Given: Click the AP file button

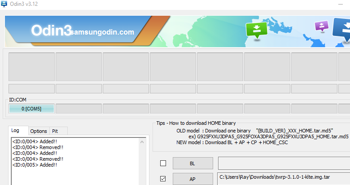Looking at the screenshot, I should (x=192, y=179).
